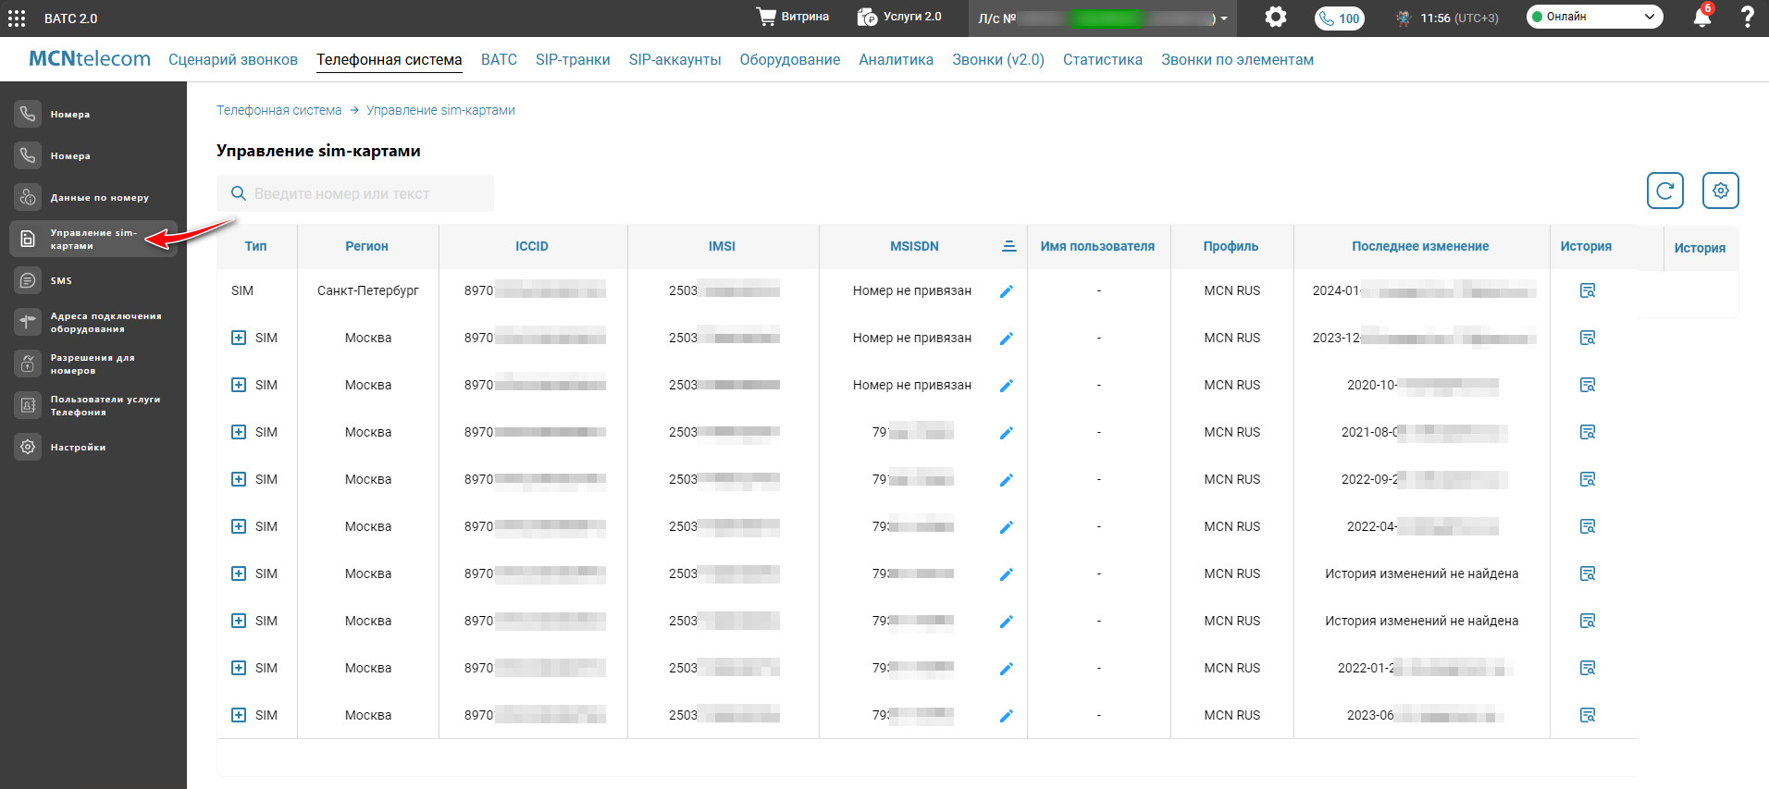Open Настройки in the sidebar

[x=93, y=447]
